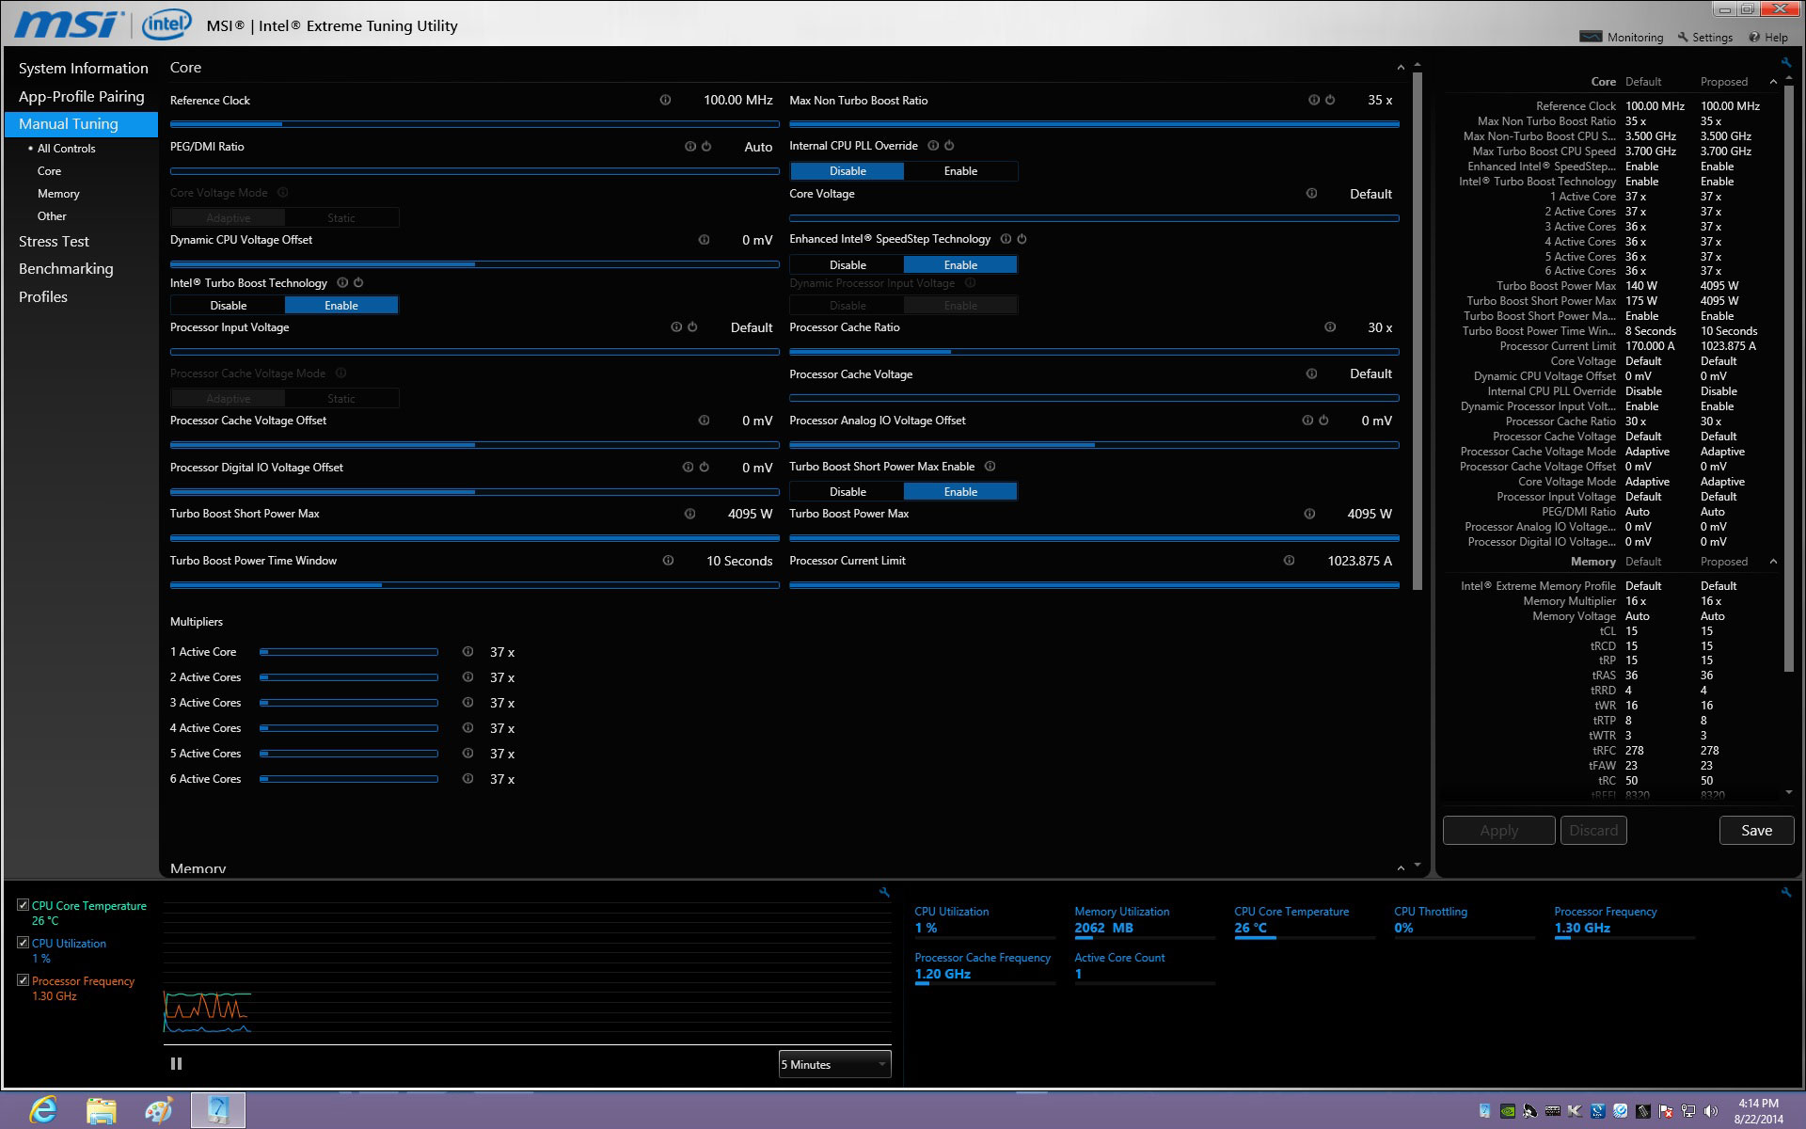Image resolution: width=1806 pixels, height=1129 pixels.
Task: Click the info icon for 6 Active Cores multiplier
Action: [x=467, y=778]
